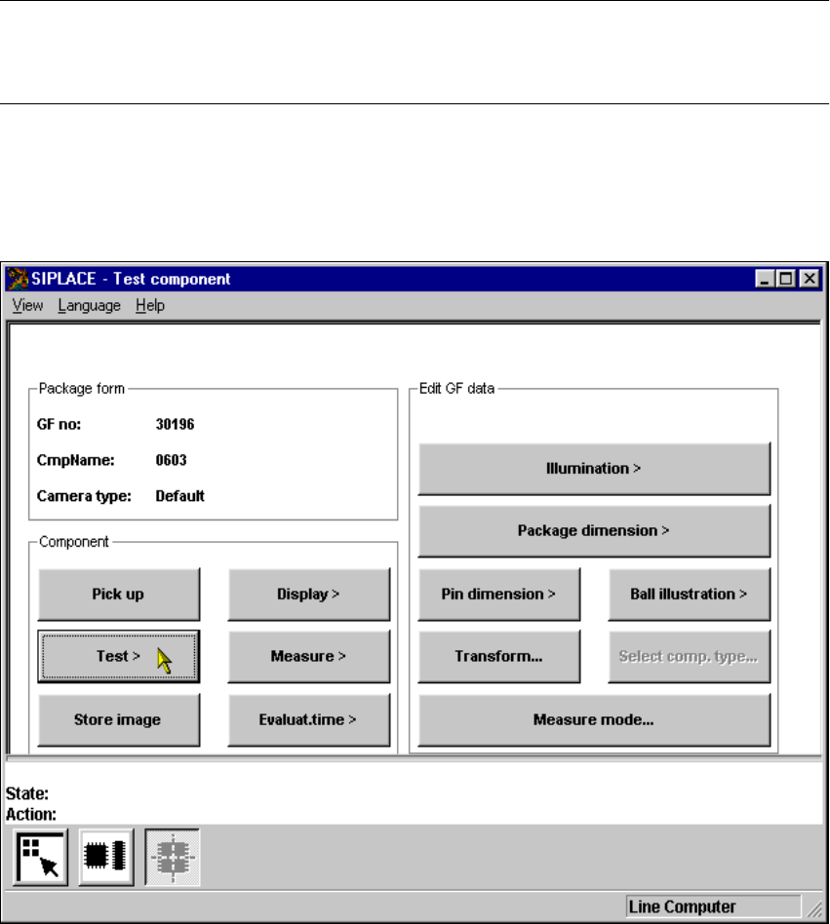This screenshot has width=830, height=924.
Task: Click the grayed crosshair component icon
Action: pos(172,857)
